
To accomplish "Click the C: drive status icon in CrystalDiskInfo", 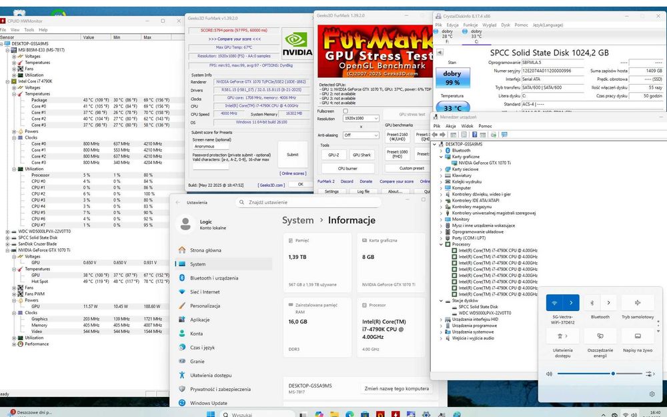I will 465,31.
